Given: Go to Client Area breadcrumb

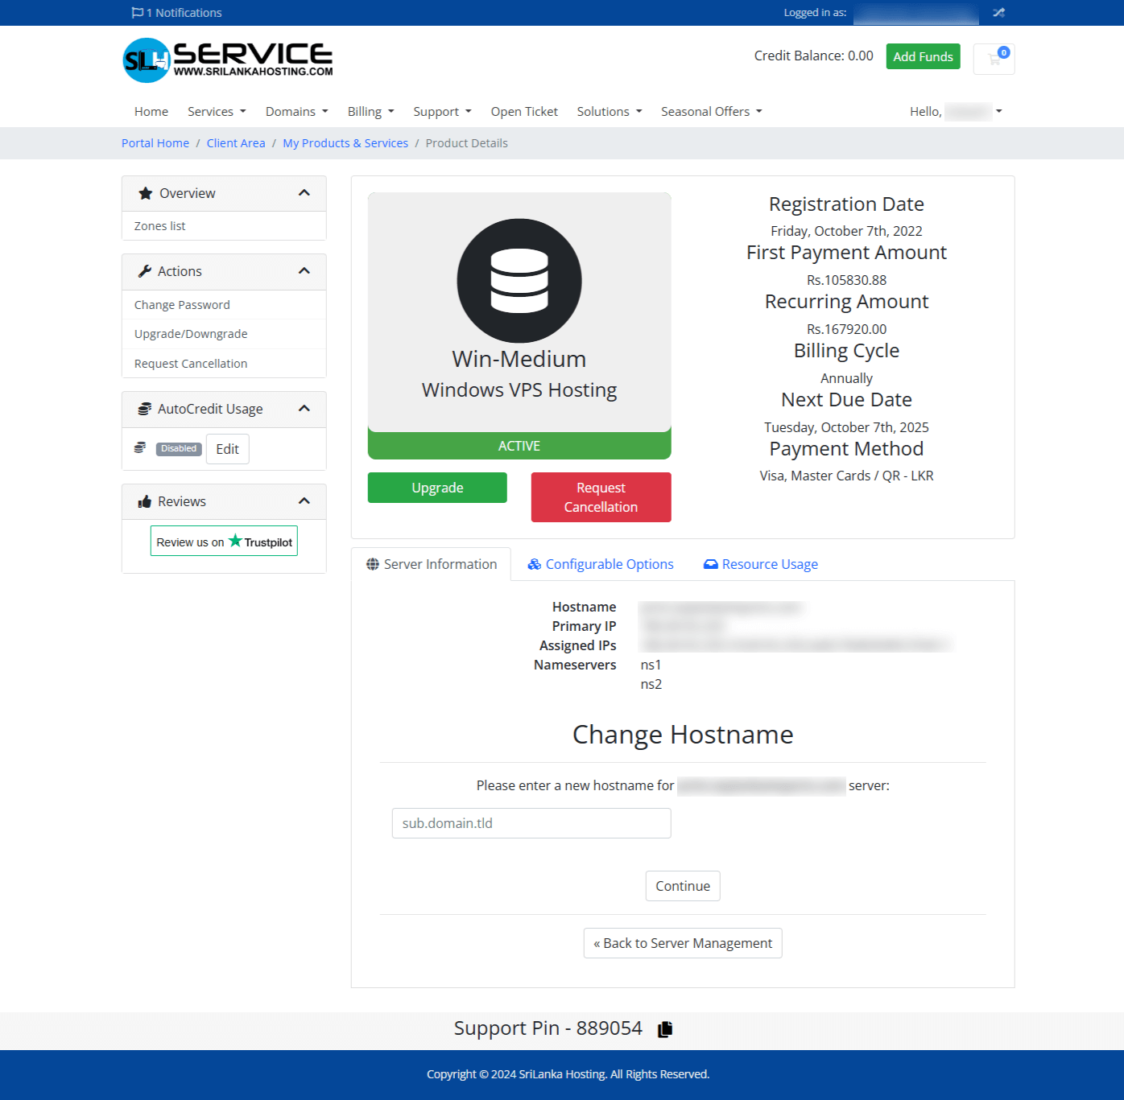Looking at the screenshot, I should pos(236,143).
